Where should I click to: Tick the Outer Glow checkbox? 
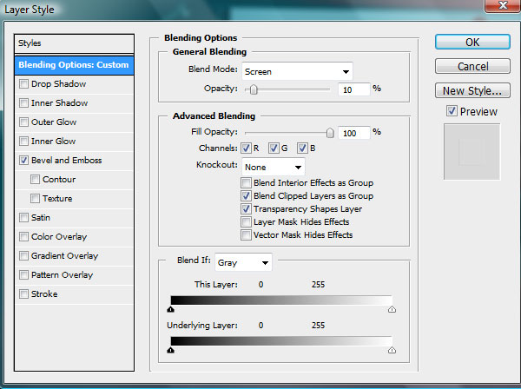23,122
